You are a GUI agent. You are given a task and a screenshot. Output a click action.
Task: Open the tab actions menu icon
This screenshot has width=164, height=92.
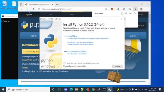(21, 5)
